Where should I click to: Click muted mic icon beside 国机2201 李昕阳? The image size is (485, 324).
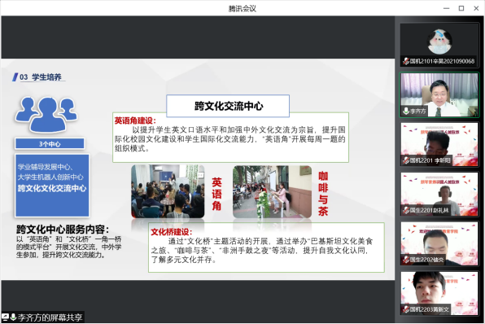[406, 160]
